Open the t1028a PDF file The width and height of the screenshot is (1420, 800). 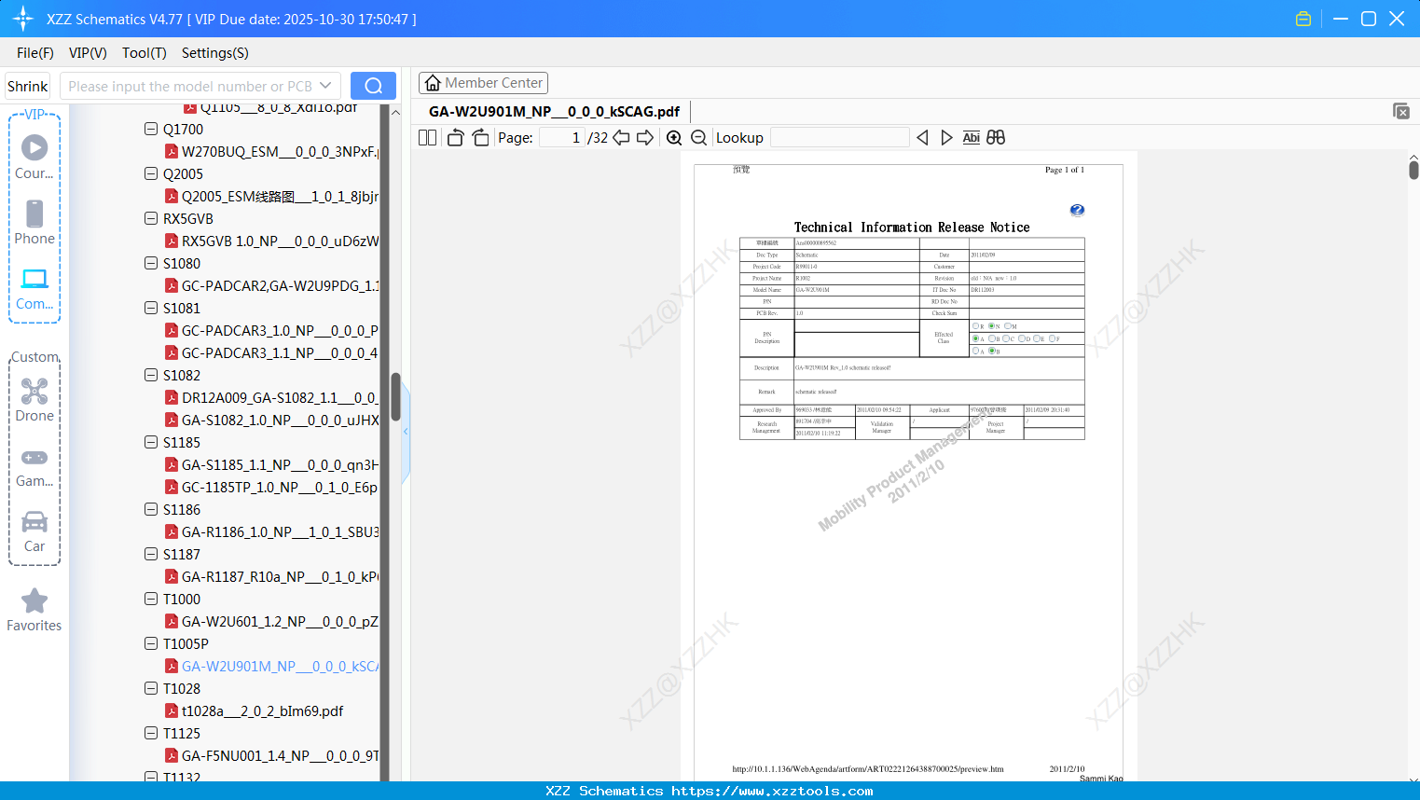click(254, 711)
